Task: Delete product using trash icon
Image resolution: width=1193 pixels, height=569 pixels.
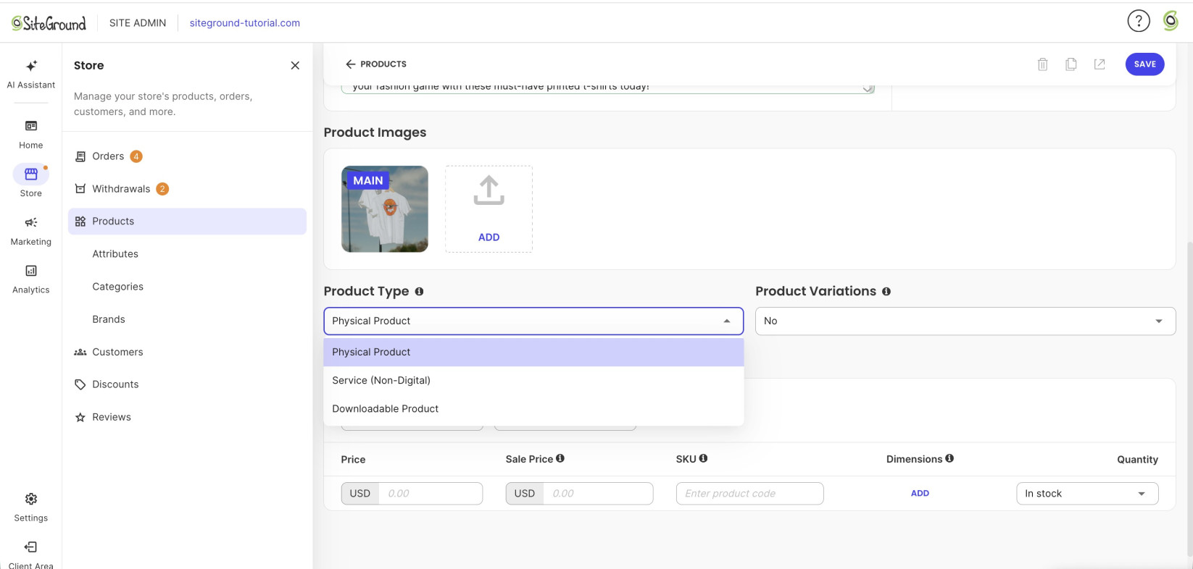Action: coord(1042,64)
